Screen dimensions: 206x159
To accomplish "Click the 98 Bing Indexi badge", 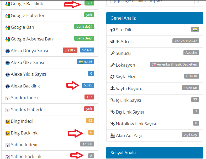I will (90, 121).
